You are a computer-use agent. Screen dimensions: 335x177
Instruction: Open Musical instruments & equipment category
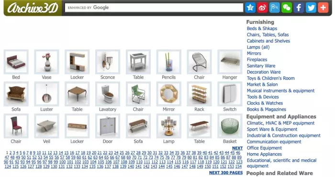[280, 91]
